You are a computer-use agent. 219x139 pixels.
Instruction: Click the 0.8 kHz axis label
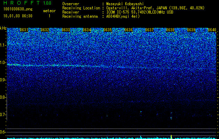tap(3, 97)
